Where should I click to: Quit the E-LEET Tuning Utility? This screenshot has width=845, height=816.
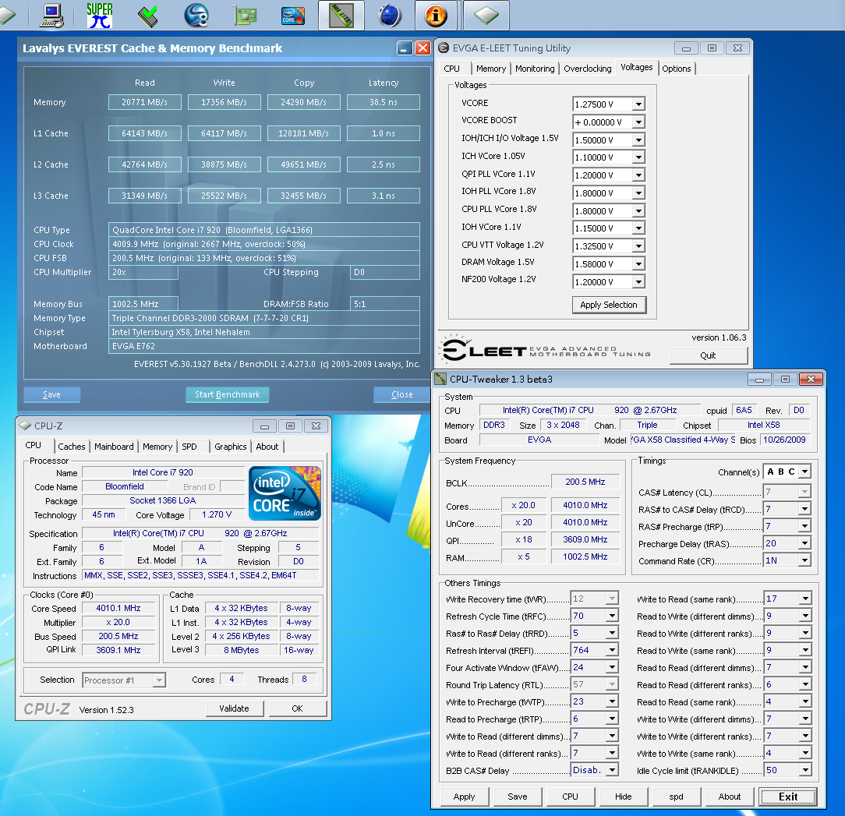[708, 355]
